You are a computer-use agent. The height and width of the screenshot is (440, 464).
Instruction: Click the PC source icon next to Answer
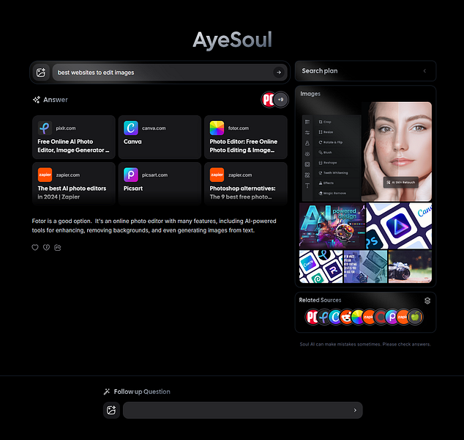(268, 100)
